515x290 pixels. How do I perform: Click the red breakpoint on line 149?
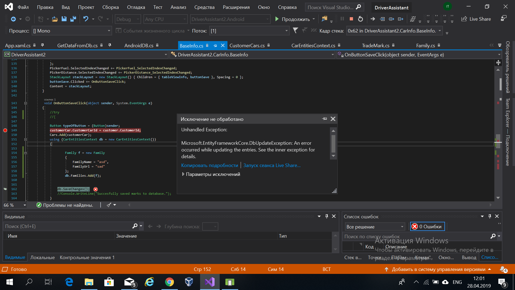pos(5,130)
